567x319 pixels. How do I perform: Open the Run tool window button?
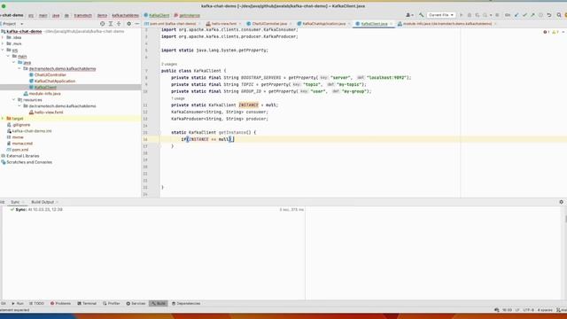[18, 303]
